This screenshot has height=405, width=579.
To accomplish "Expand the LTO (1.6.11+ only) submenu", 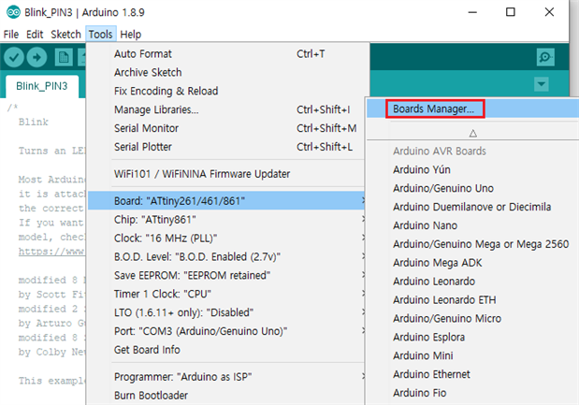I will pos(226,312).
